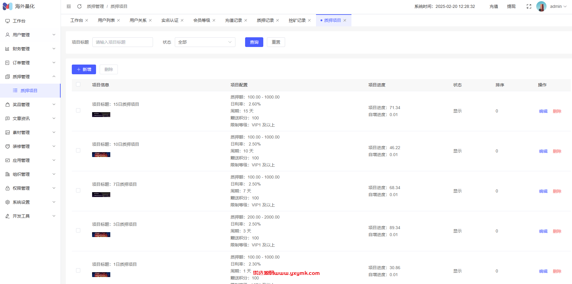Check the 3日质押项目 row checkbox
The image size is (572, 284).
(78, 231)
